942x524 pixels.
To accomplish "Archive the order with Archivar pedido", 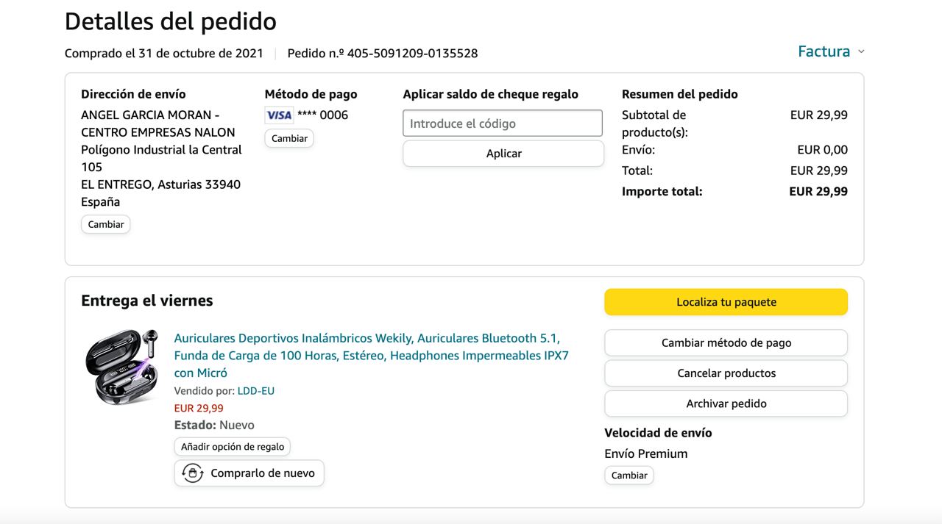I will [726, 403].
